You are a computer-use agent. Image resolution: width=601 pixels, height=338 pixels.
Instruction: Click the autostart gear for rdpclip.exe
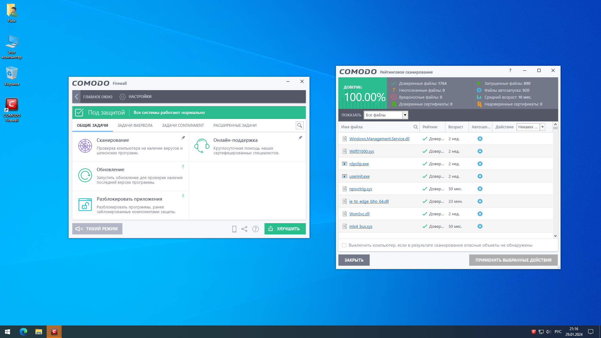point(480,164)
